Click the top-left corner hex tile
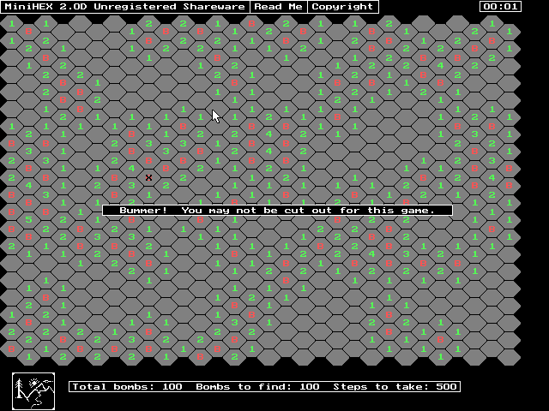The height and width of the screenshot is (411, 549). [x=11, y=24]
